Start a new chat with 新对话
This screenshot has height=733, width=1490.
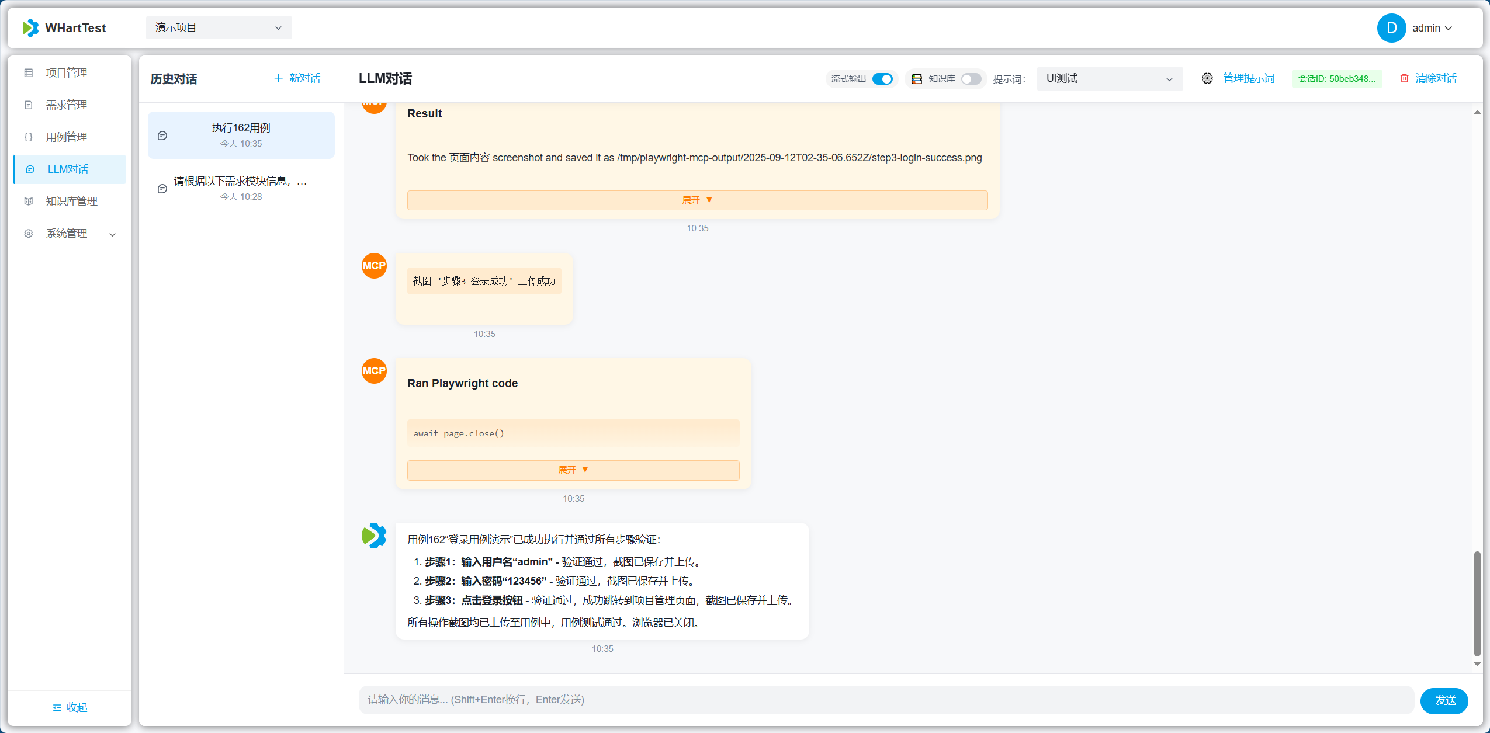coord(297,78)
